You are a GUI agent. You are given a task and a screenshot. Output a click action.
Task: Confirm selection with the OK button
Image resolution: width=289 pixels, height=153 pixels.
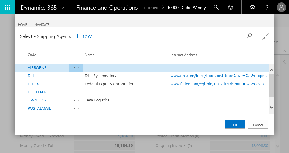click(x=235, y=125)
